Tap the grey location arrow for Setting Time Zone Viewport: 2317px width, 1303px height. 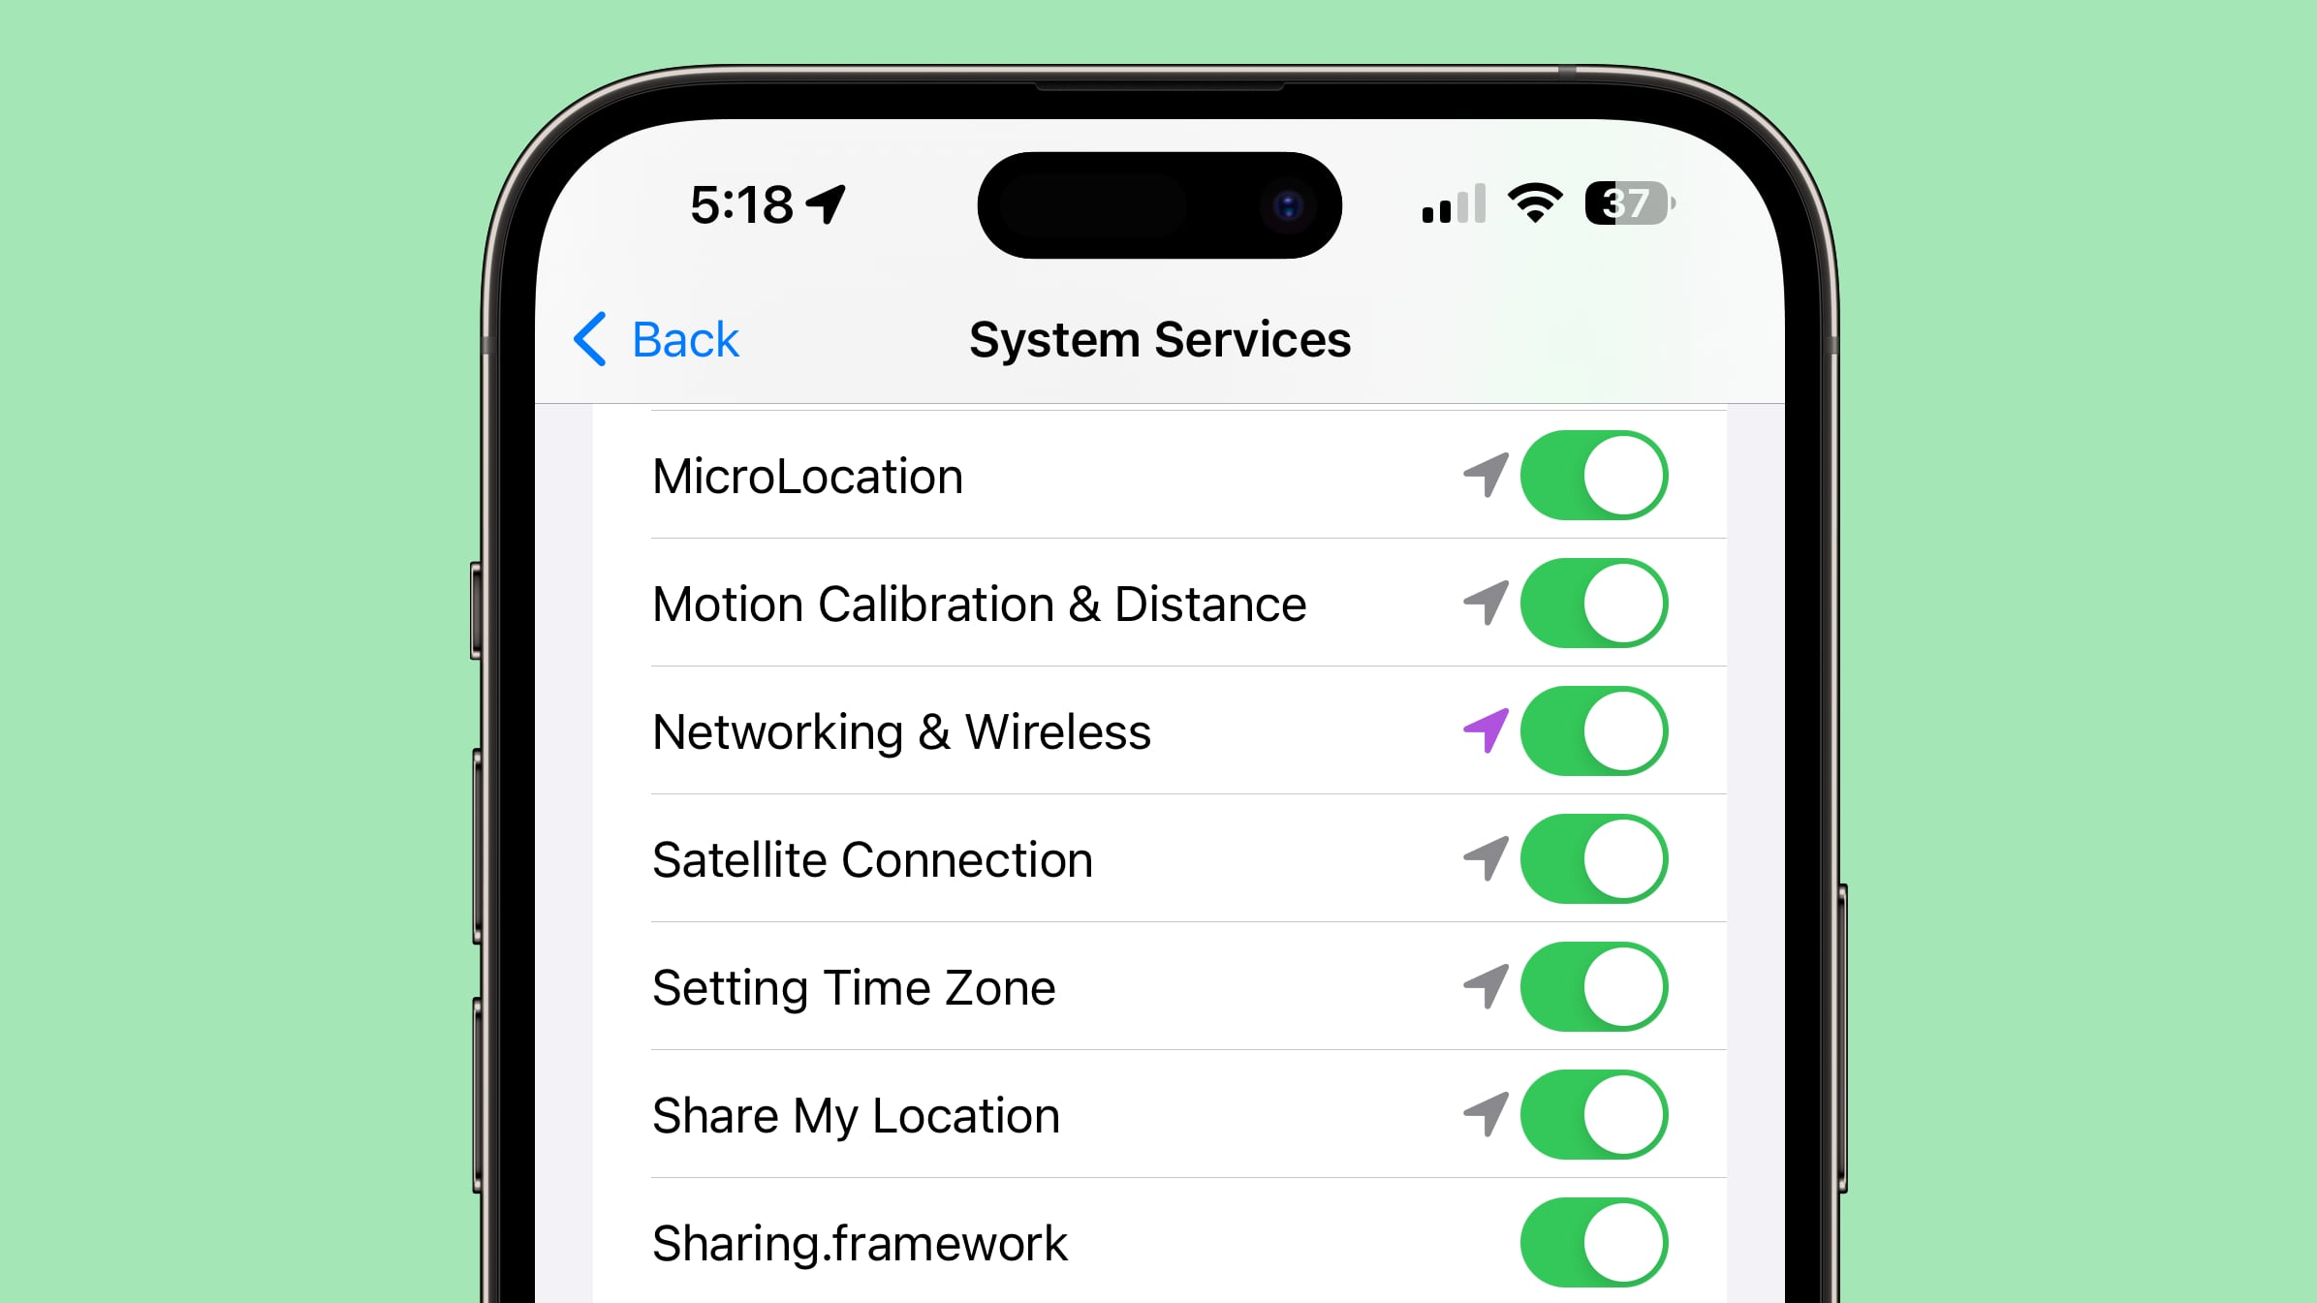tap(1484, 986)
